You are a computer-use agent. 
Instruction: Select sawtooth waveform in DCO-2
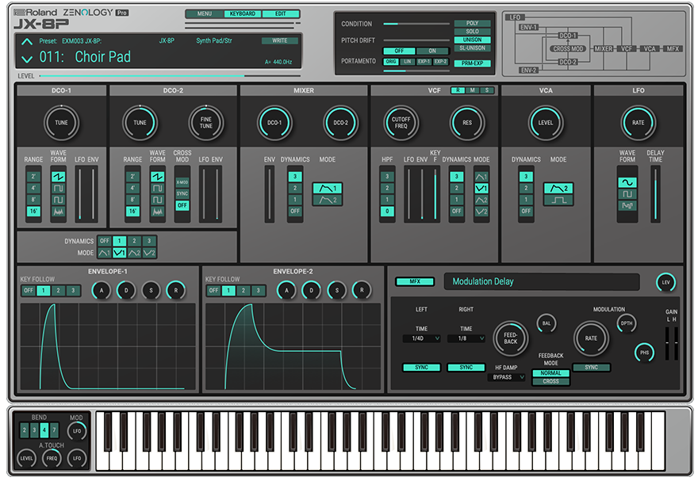coord(157,177)
